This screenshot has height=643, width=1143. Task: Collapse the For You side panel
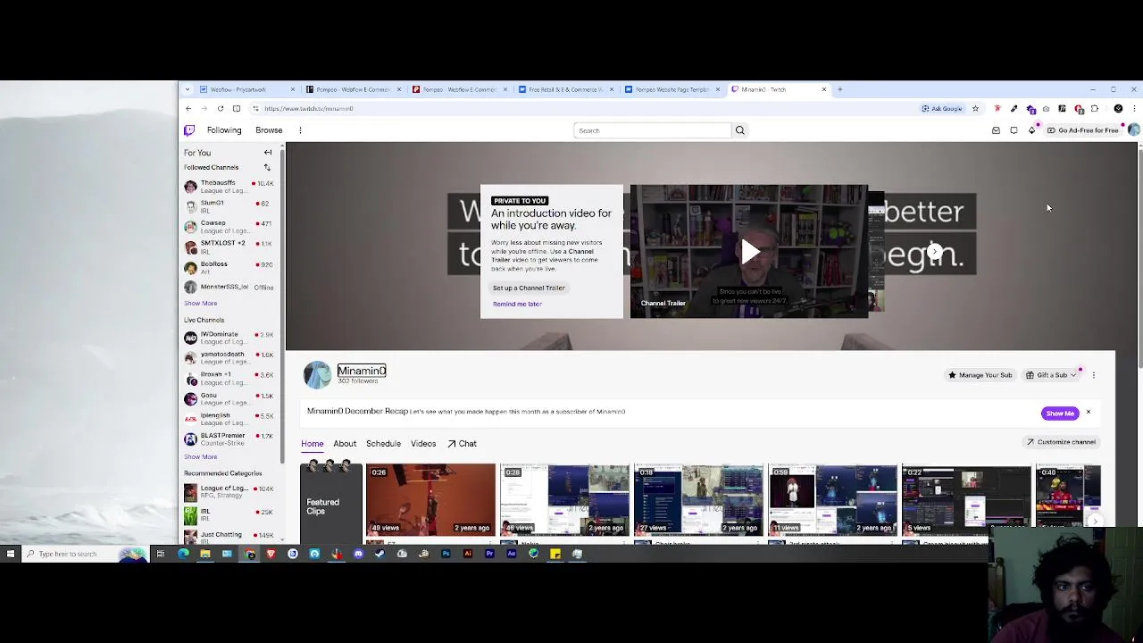click(x=267, y=153)
